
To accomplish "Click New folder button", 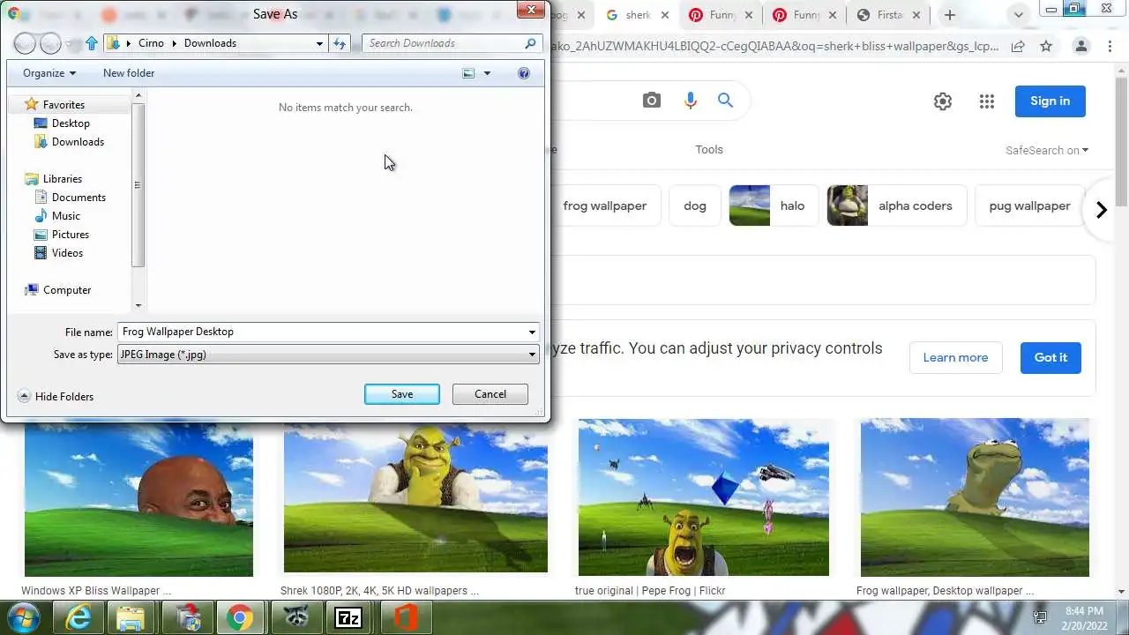I will click(x=129, y=73).
